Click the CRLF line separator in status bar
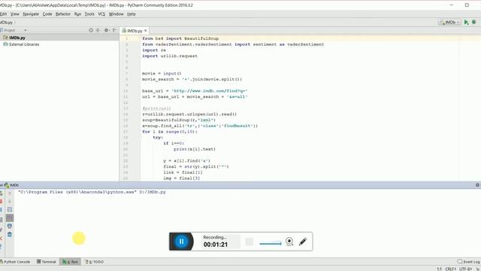 click(x=451, y=269)
